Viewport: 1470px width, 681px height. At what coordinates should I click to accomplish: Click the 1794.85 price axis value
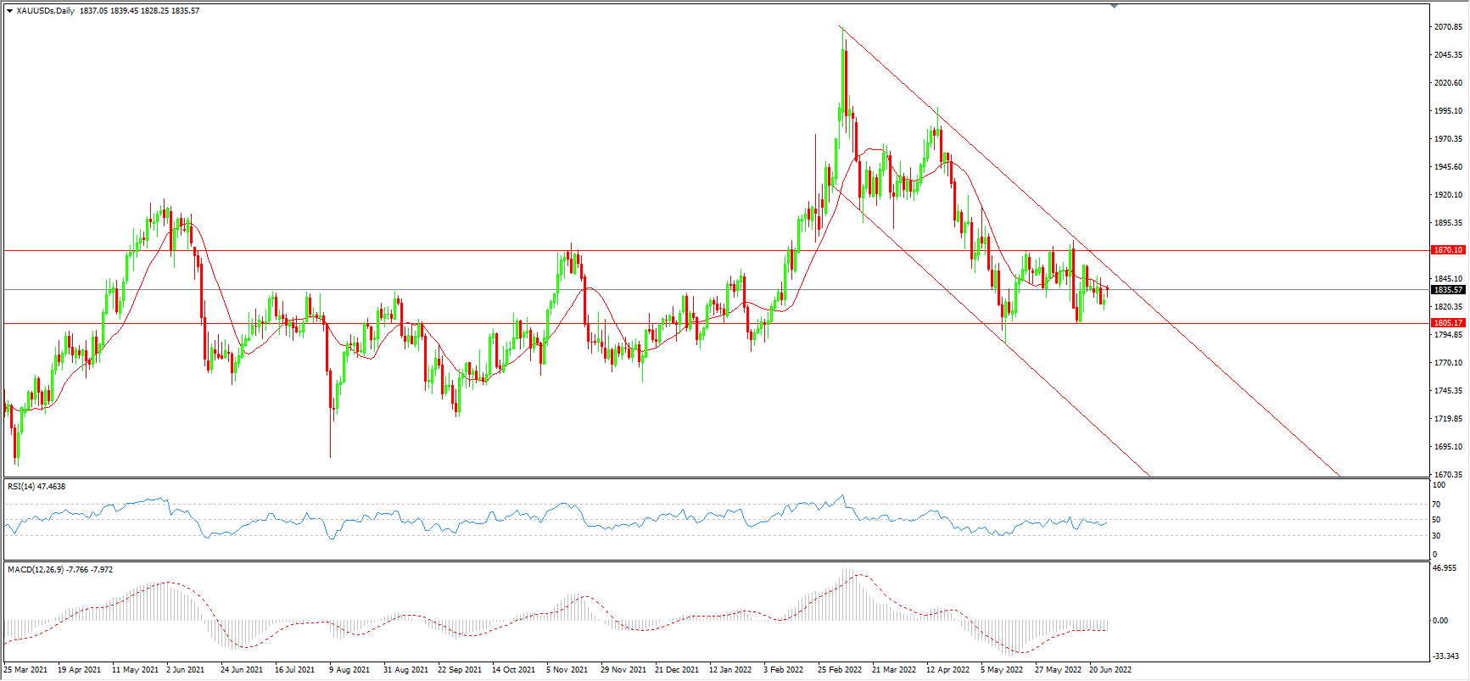[x=1448, y=335]
